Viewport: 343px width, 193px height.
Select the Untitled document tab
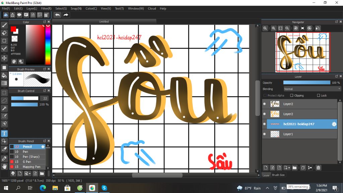pyautogui.click(x=104, y=21)
